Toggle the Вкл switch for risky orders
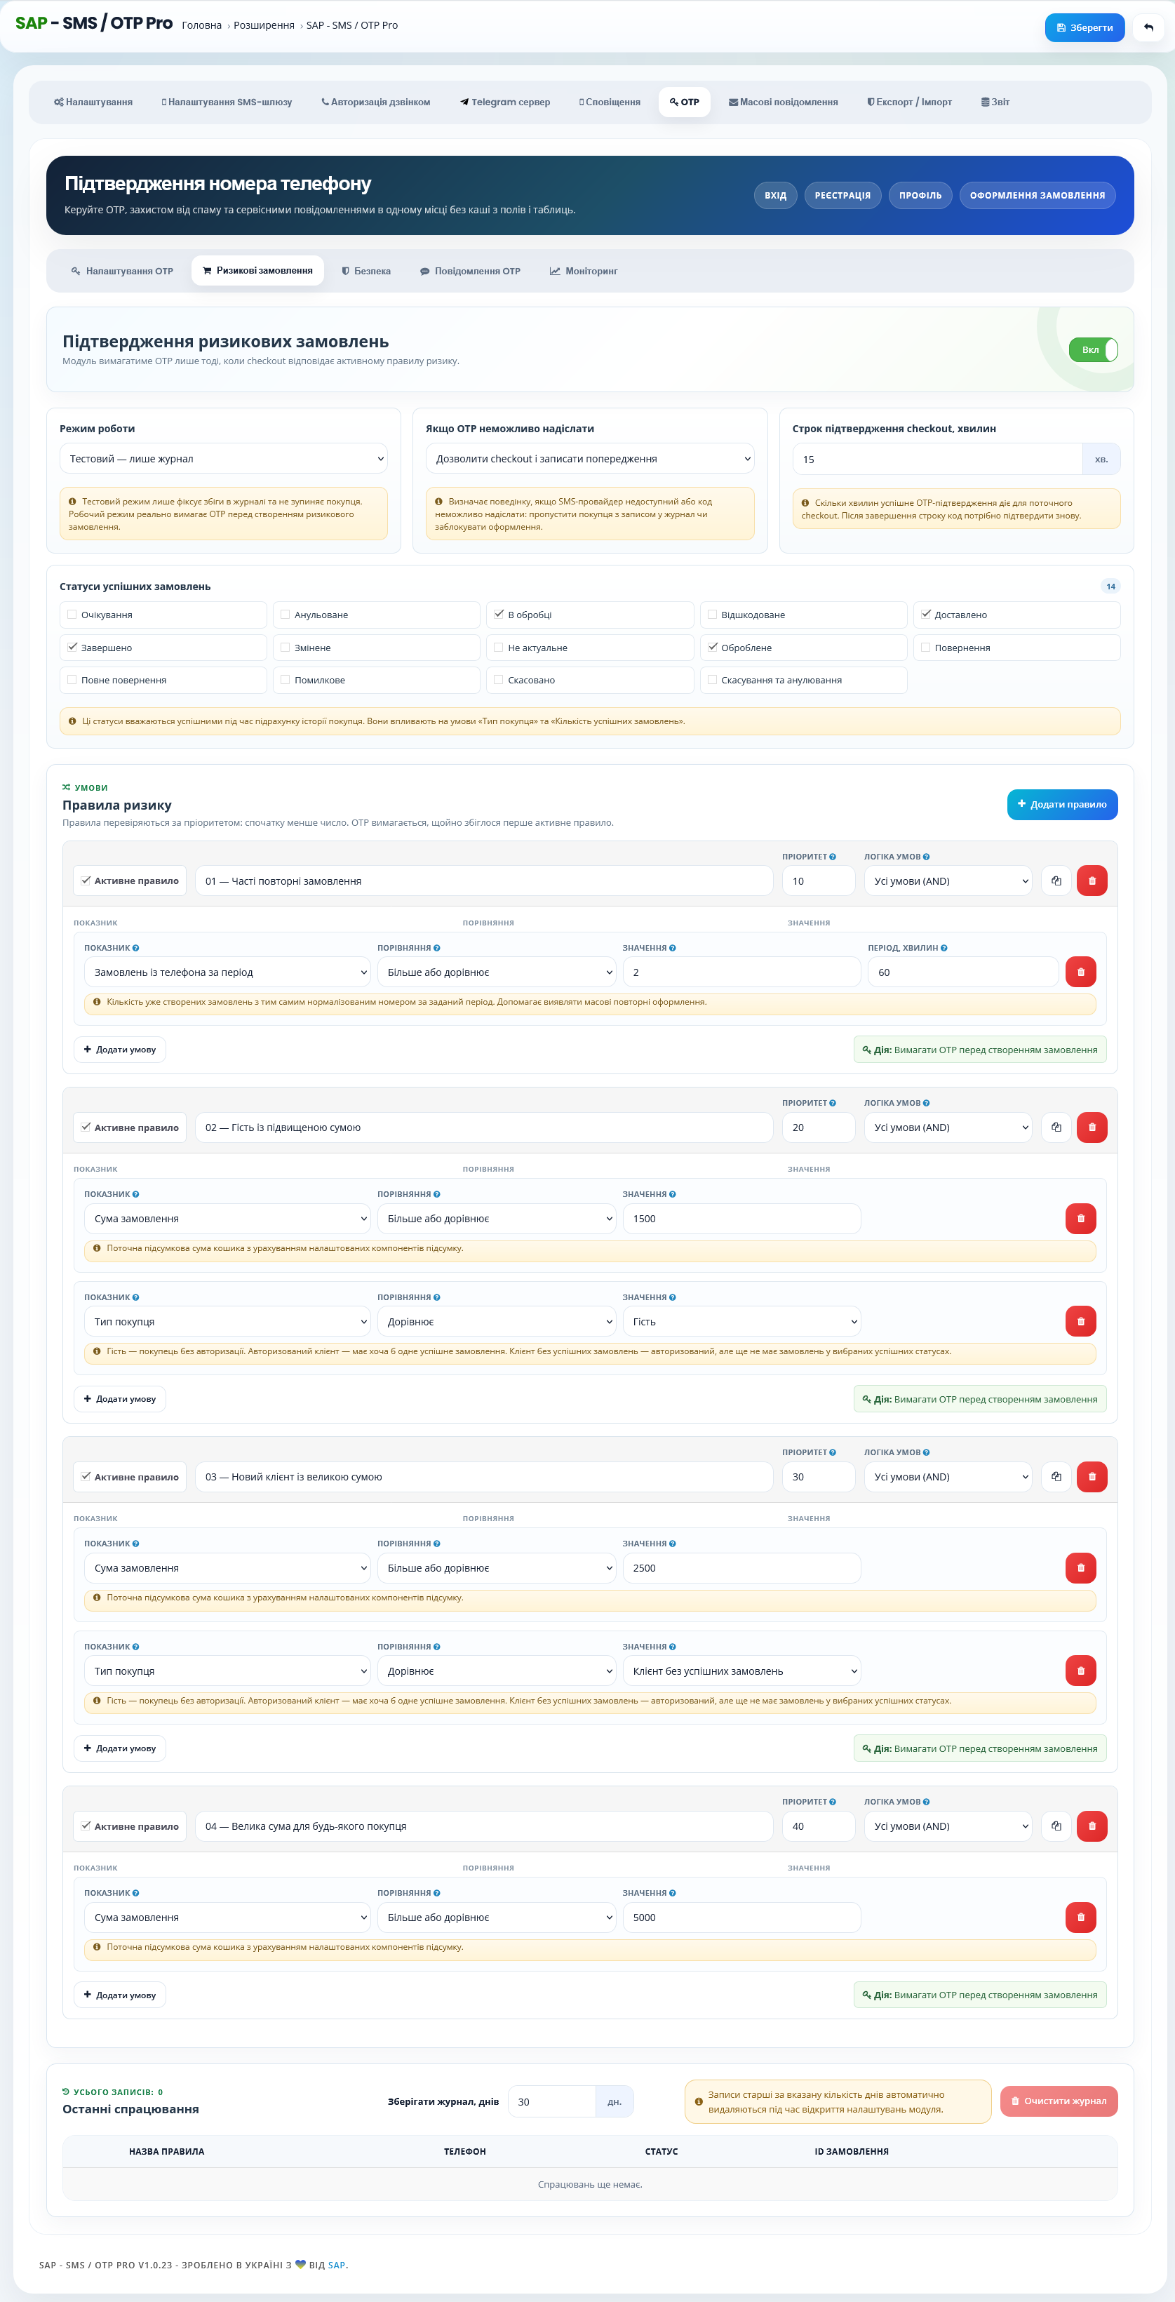The height and width of the screenshot is (2302, 1175). click(1093, 349)
